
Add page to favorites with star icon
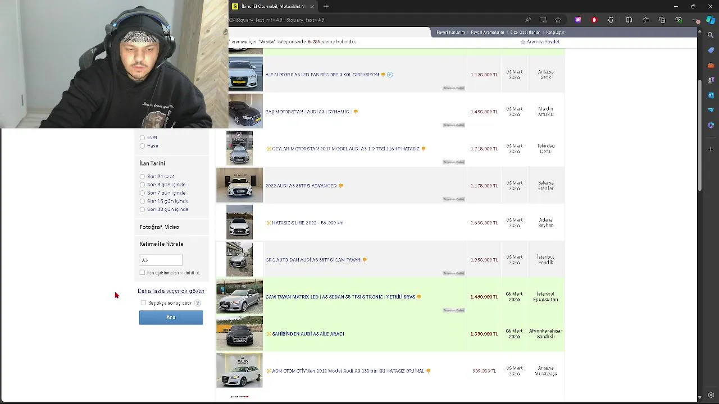click(x=558, y=20)
